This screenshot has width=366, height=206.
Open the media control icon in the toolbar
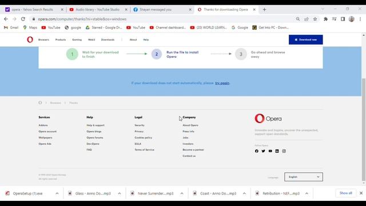334,19
